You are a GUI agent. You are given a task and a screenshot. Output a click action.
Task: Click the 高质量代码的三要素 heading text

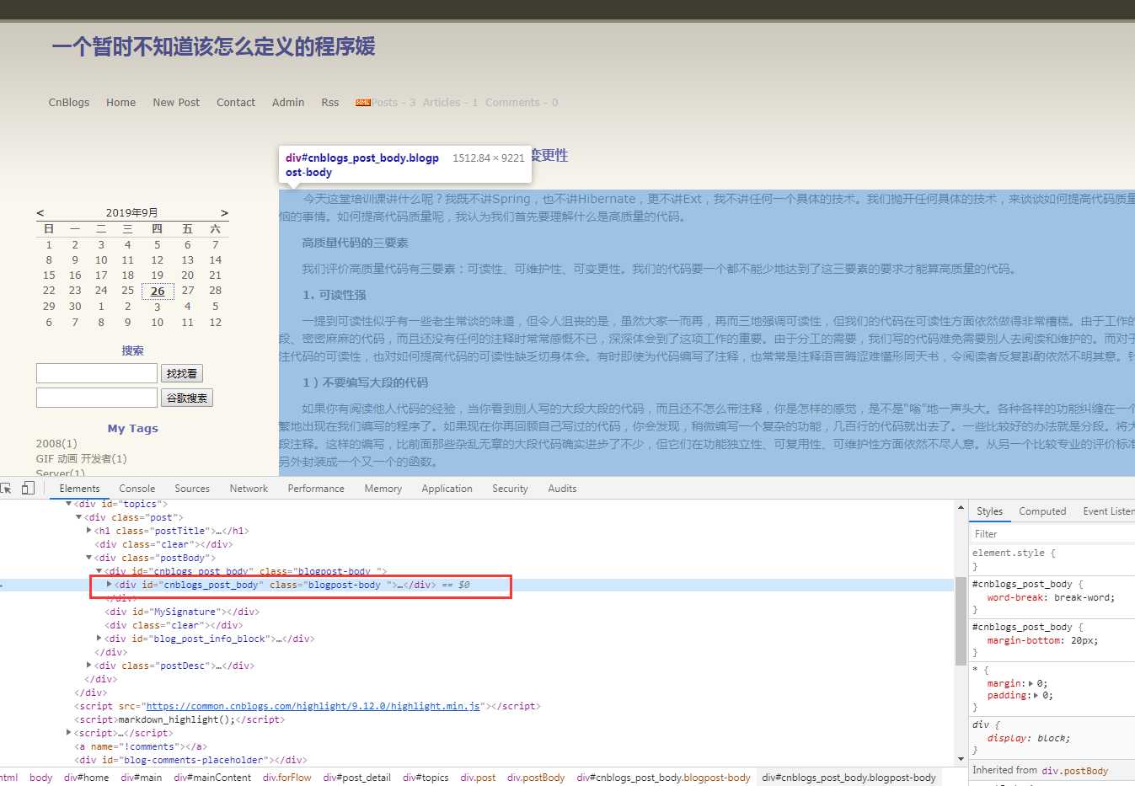pos(355,243)
